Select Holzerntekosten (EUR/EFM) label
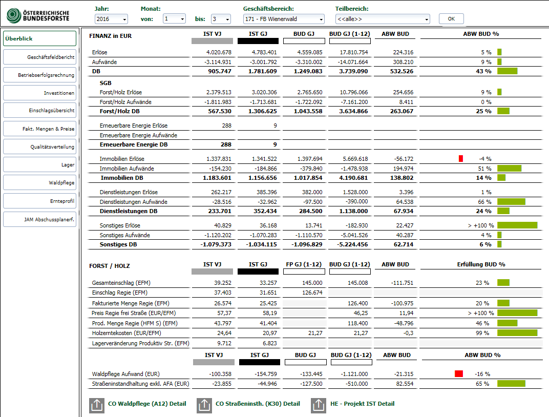 126,333
